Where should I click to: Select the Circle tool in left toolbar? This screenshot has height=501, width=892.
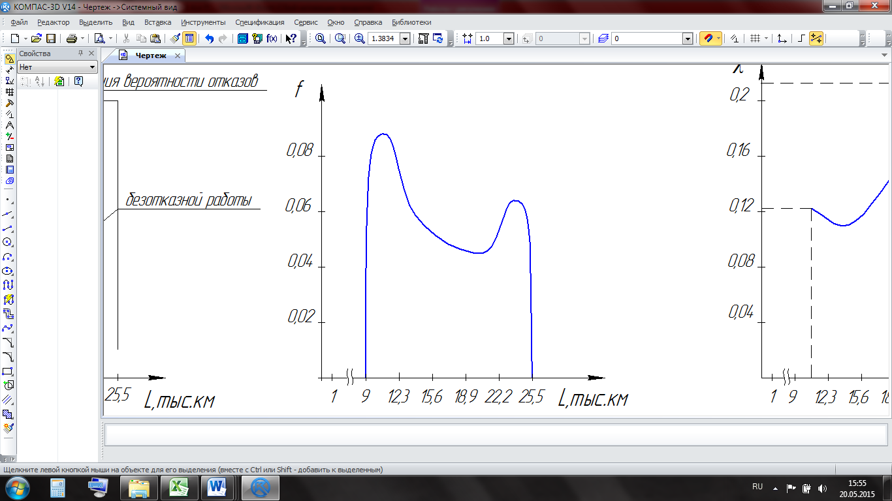click(x=8, y=242)
